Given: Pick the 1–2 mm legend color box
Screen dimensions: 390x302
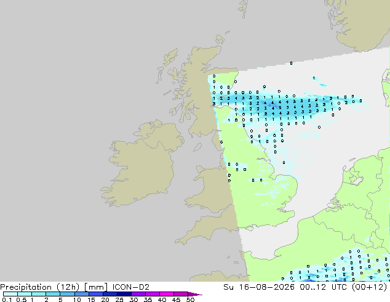Looking at the screenshot, I should [x=39, y=294].
